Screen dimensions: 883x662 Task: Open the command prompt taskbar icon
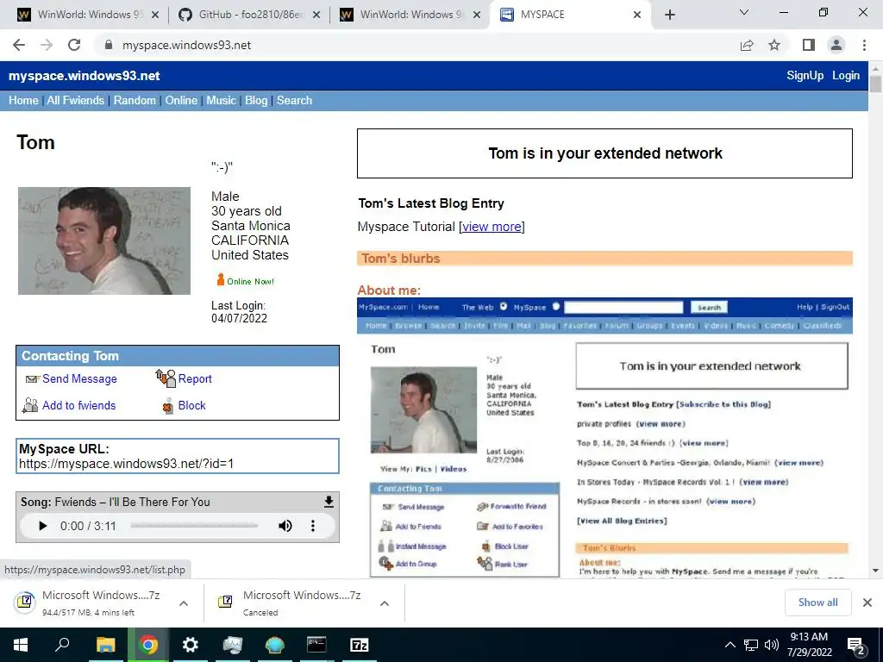pyautogui.click(x=316, y=645)
